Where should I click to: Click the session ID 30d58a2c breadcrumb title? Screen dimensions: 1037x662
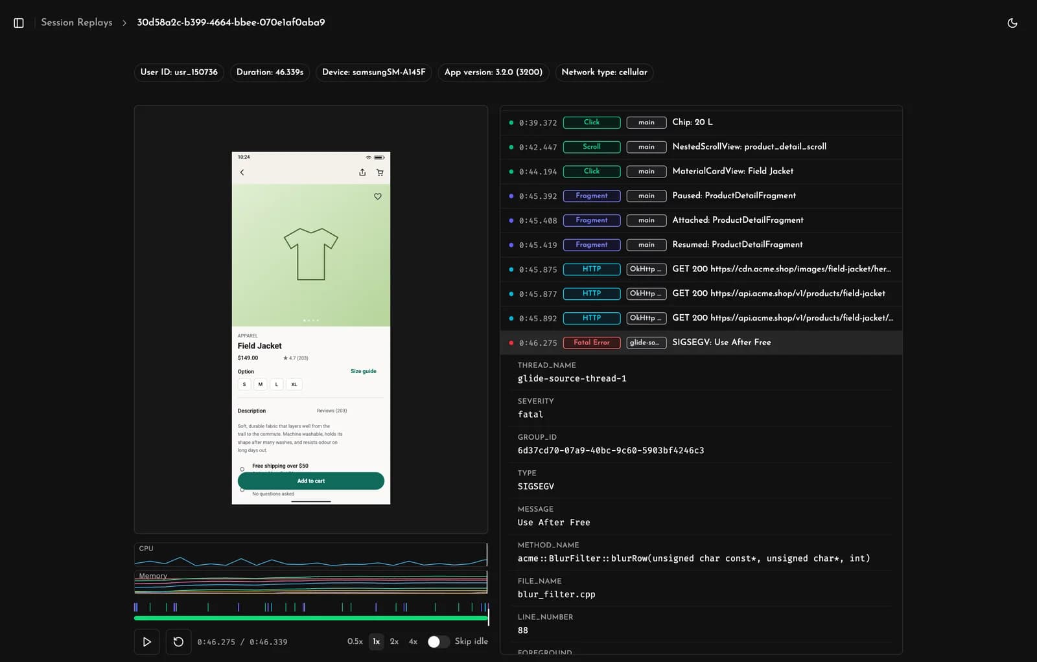coord(231,23)
